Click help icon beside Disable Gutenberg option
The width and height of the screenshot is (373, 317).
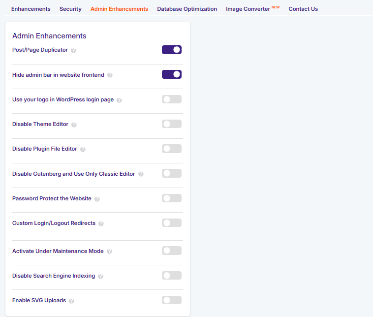click(141, 174)
